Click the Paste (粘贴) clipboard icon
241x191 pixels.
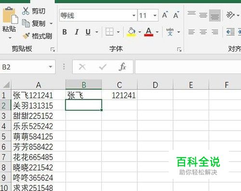click(10, 15)
